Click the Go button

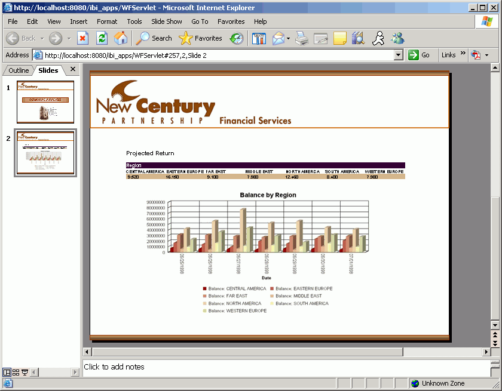(419, 55)
